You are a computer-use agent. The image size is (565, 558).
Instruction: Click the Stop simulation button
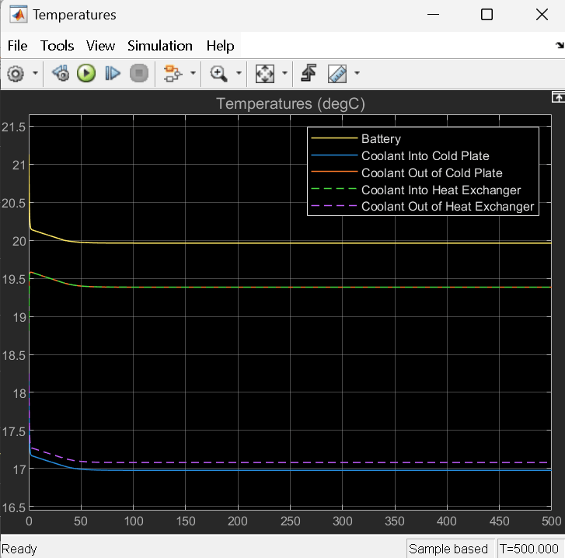[138, 74]
